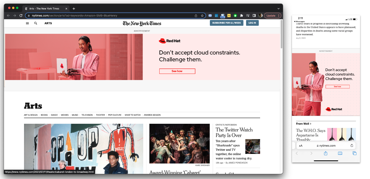Open Chrome's media control playlist icon
The image size is (370, 179).
[x=248, y=16]
